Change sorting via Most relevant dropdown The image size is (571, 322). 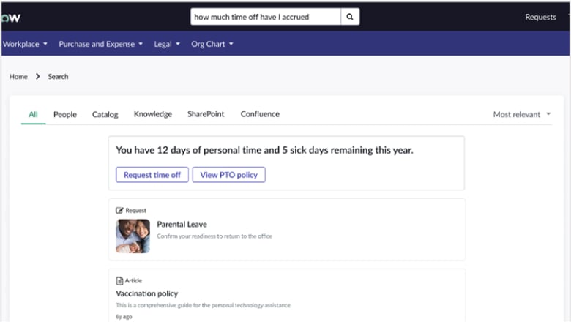522,114
